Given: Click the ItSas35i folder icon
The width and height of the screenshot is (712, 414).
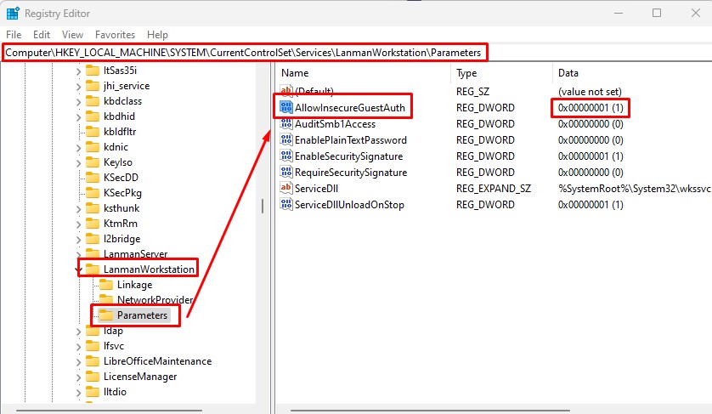Looking at the screenshot, I should [93, 70].
